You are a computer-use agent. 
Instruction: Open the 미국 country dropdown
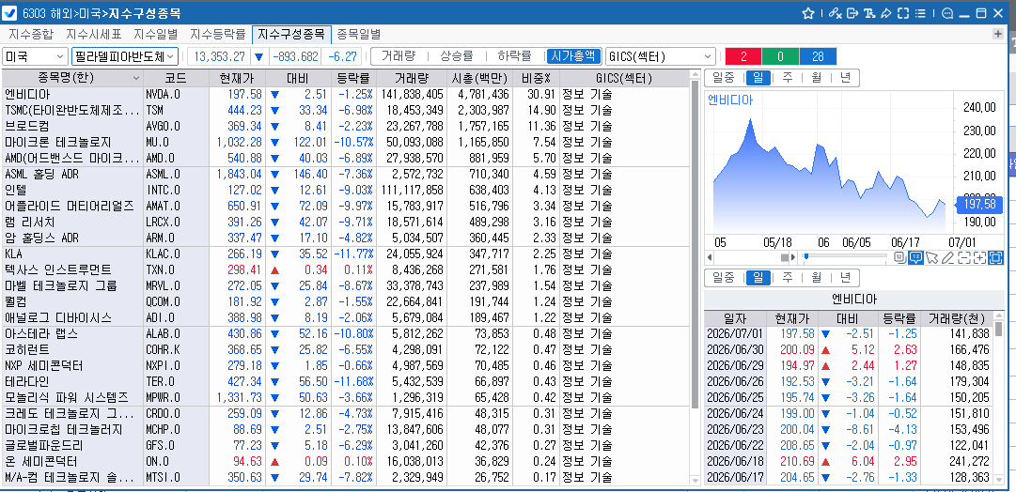click(35, 56)
